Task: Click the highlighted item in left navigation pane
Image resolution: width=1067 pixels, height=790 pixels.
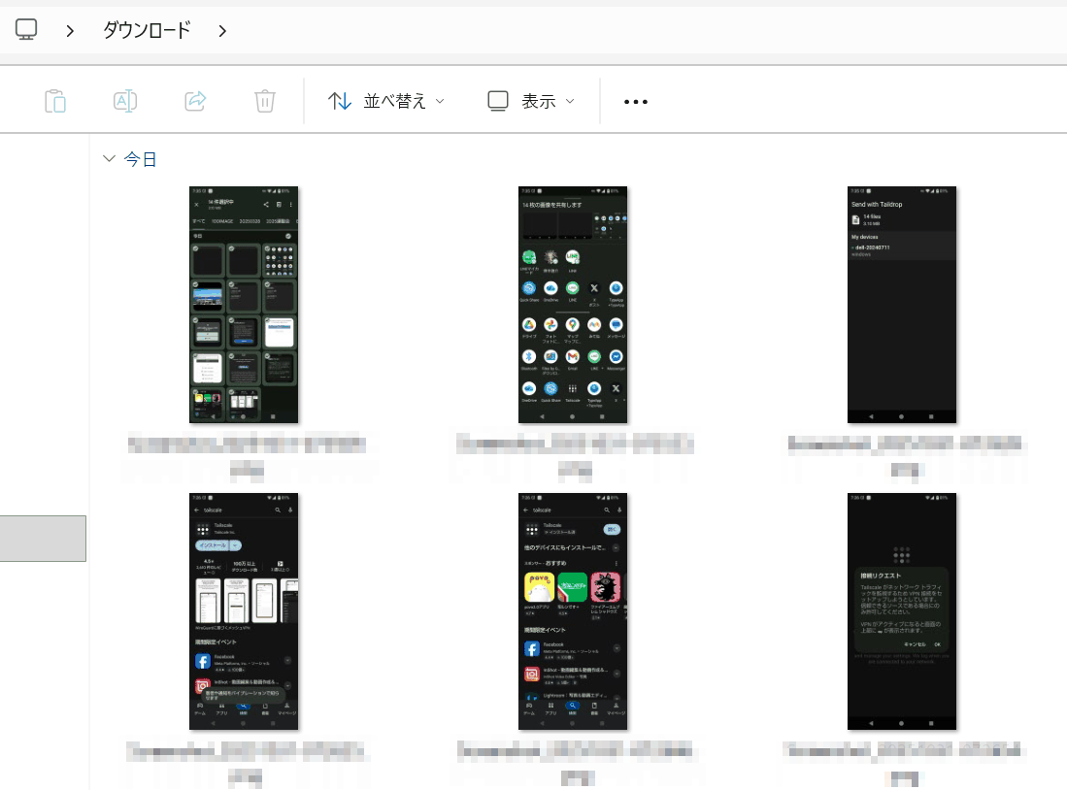Action: tap(43, 539)
